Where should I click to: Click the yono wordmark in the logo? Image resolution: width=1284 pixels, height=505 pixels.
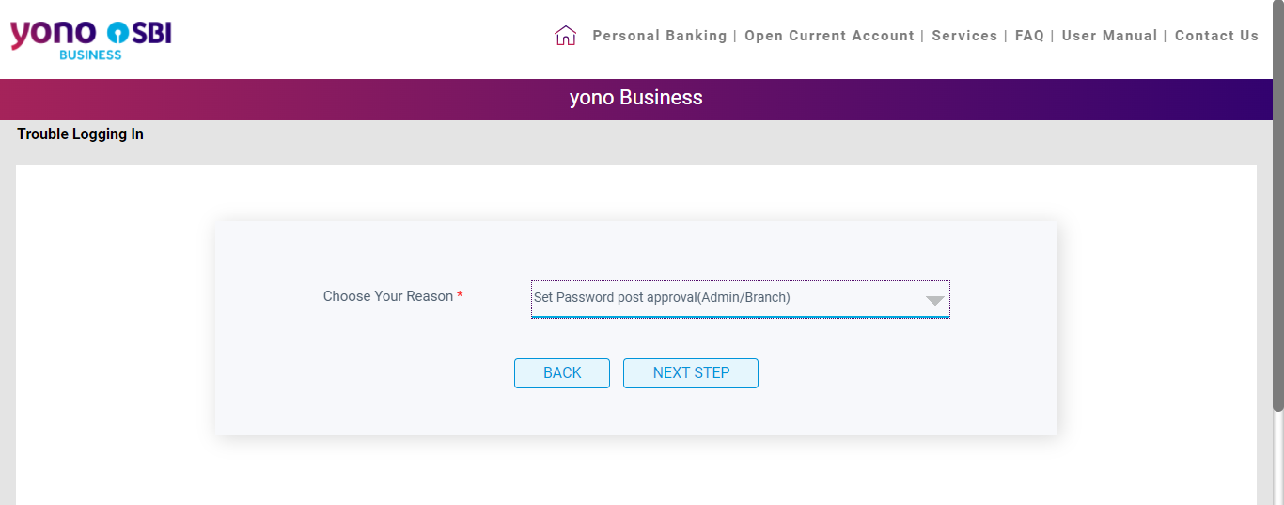pos(53,33)
